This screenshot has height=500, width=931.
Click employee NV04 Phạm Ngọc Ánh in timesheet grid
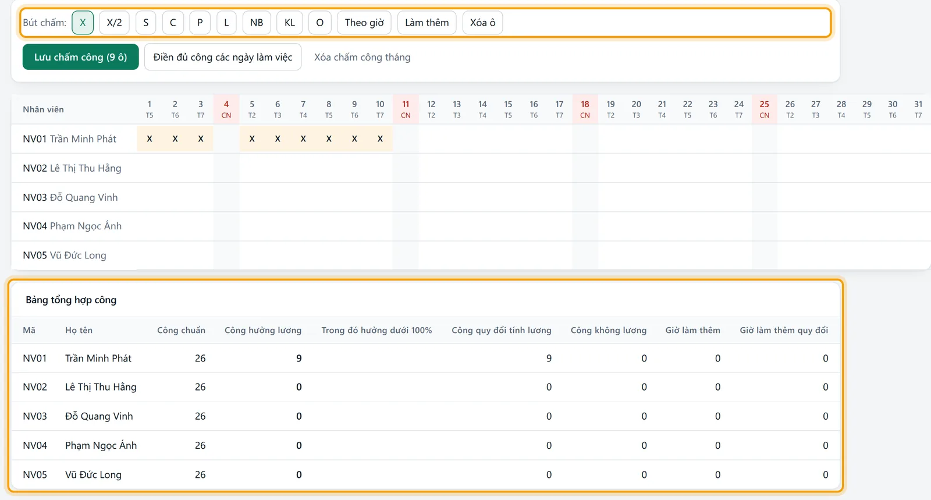click(x=72, y=226)
